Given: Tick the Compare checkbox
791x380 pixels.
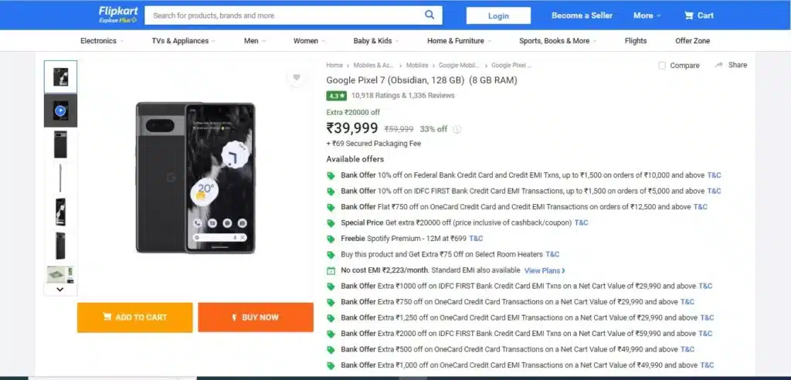Looking at the screenshot, I should click(x=662, y=66).
